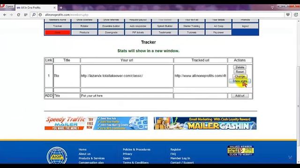Open new tab with plus button
The height and width of the screenshot is (168, 300).
(x=61, y=7)
